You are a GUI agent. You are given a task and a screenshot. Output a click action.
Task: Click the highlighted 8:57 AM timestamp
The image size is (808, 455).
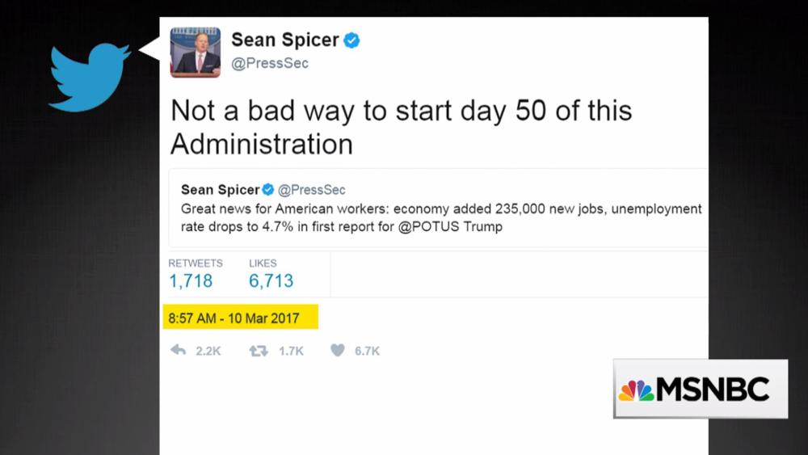[234, 318]
